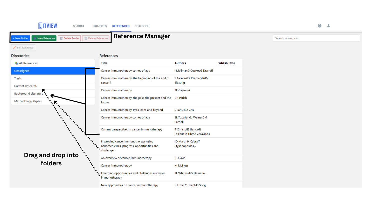Switch to the Notebook tab
This screenshot has height=208, width=371.
142,26
